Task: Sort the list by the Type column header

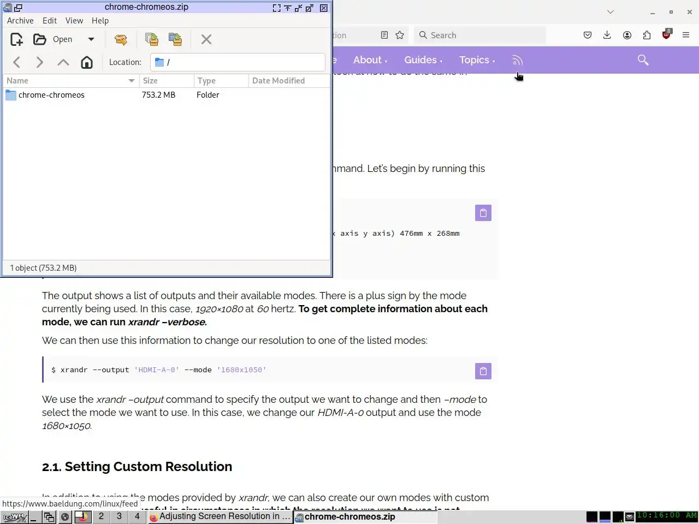Action: (221, 81)
